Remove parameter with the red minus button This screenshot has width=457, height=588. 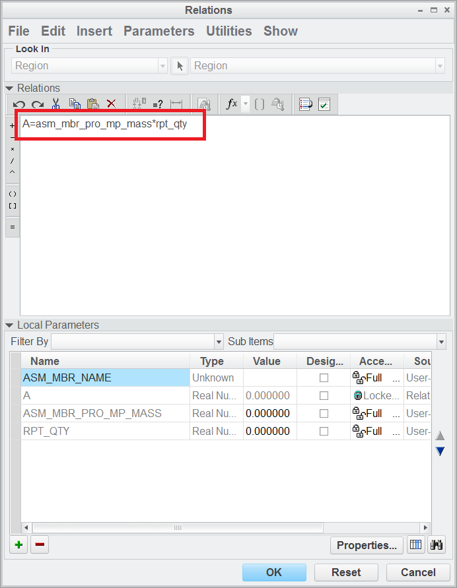40,545
